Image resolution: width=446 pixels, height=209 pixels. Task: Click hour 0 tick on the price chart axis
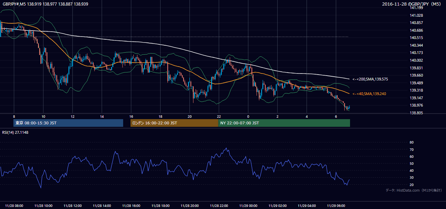pos(248,116)
